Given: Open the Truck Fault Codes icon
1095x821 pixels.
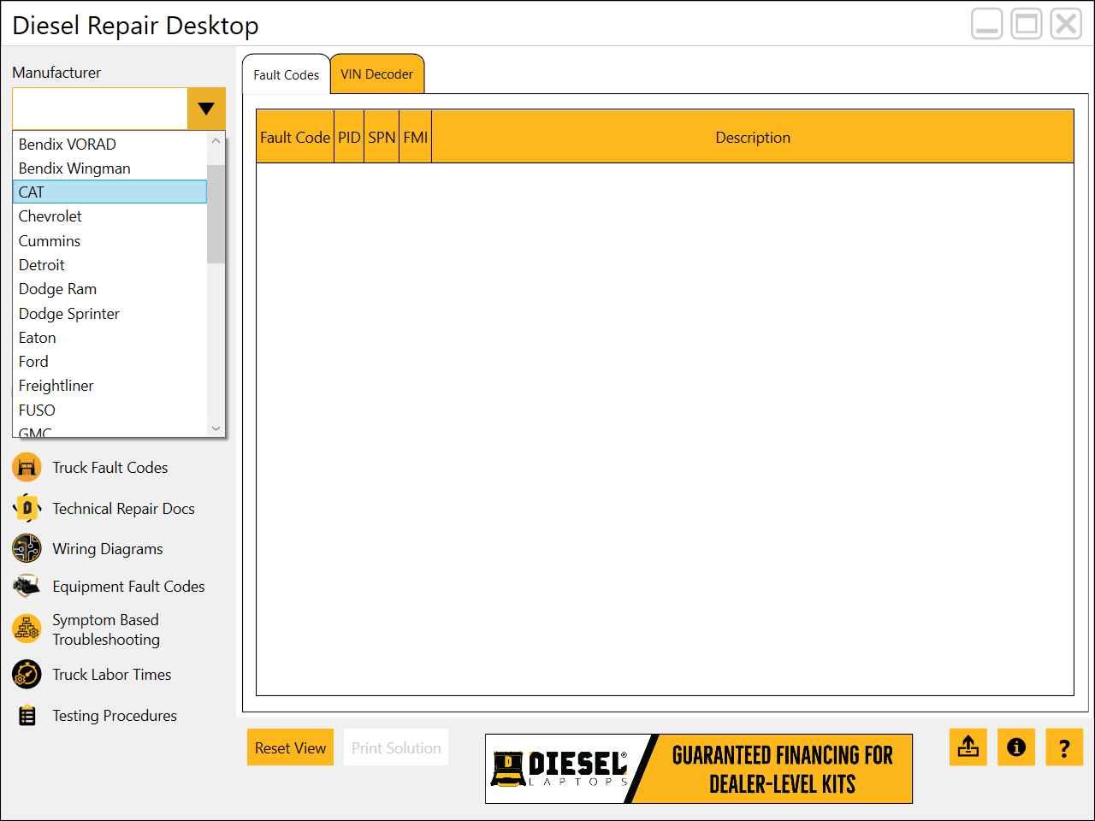Looking at the screenshot, I should tap(27, 467).
